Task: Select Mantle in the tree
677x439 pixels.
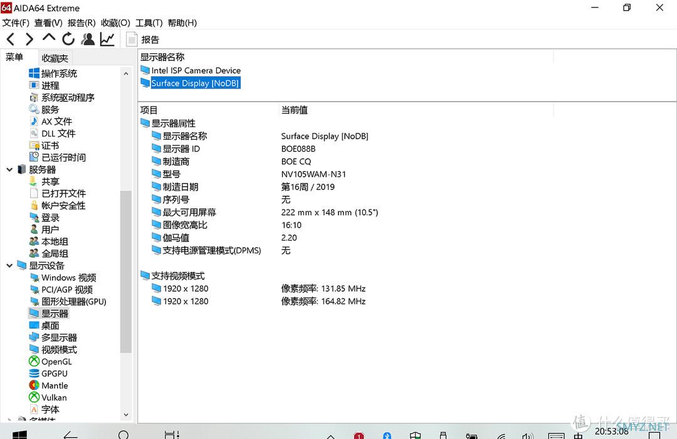Action: click(x=49, y=386)
